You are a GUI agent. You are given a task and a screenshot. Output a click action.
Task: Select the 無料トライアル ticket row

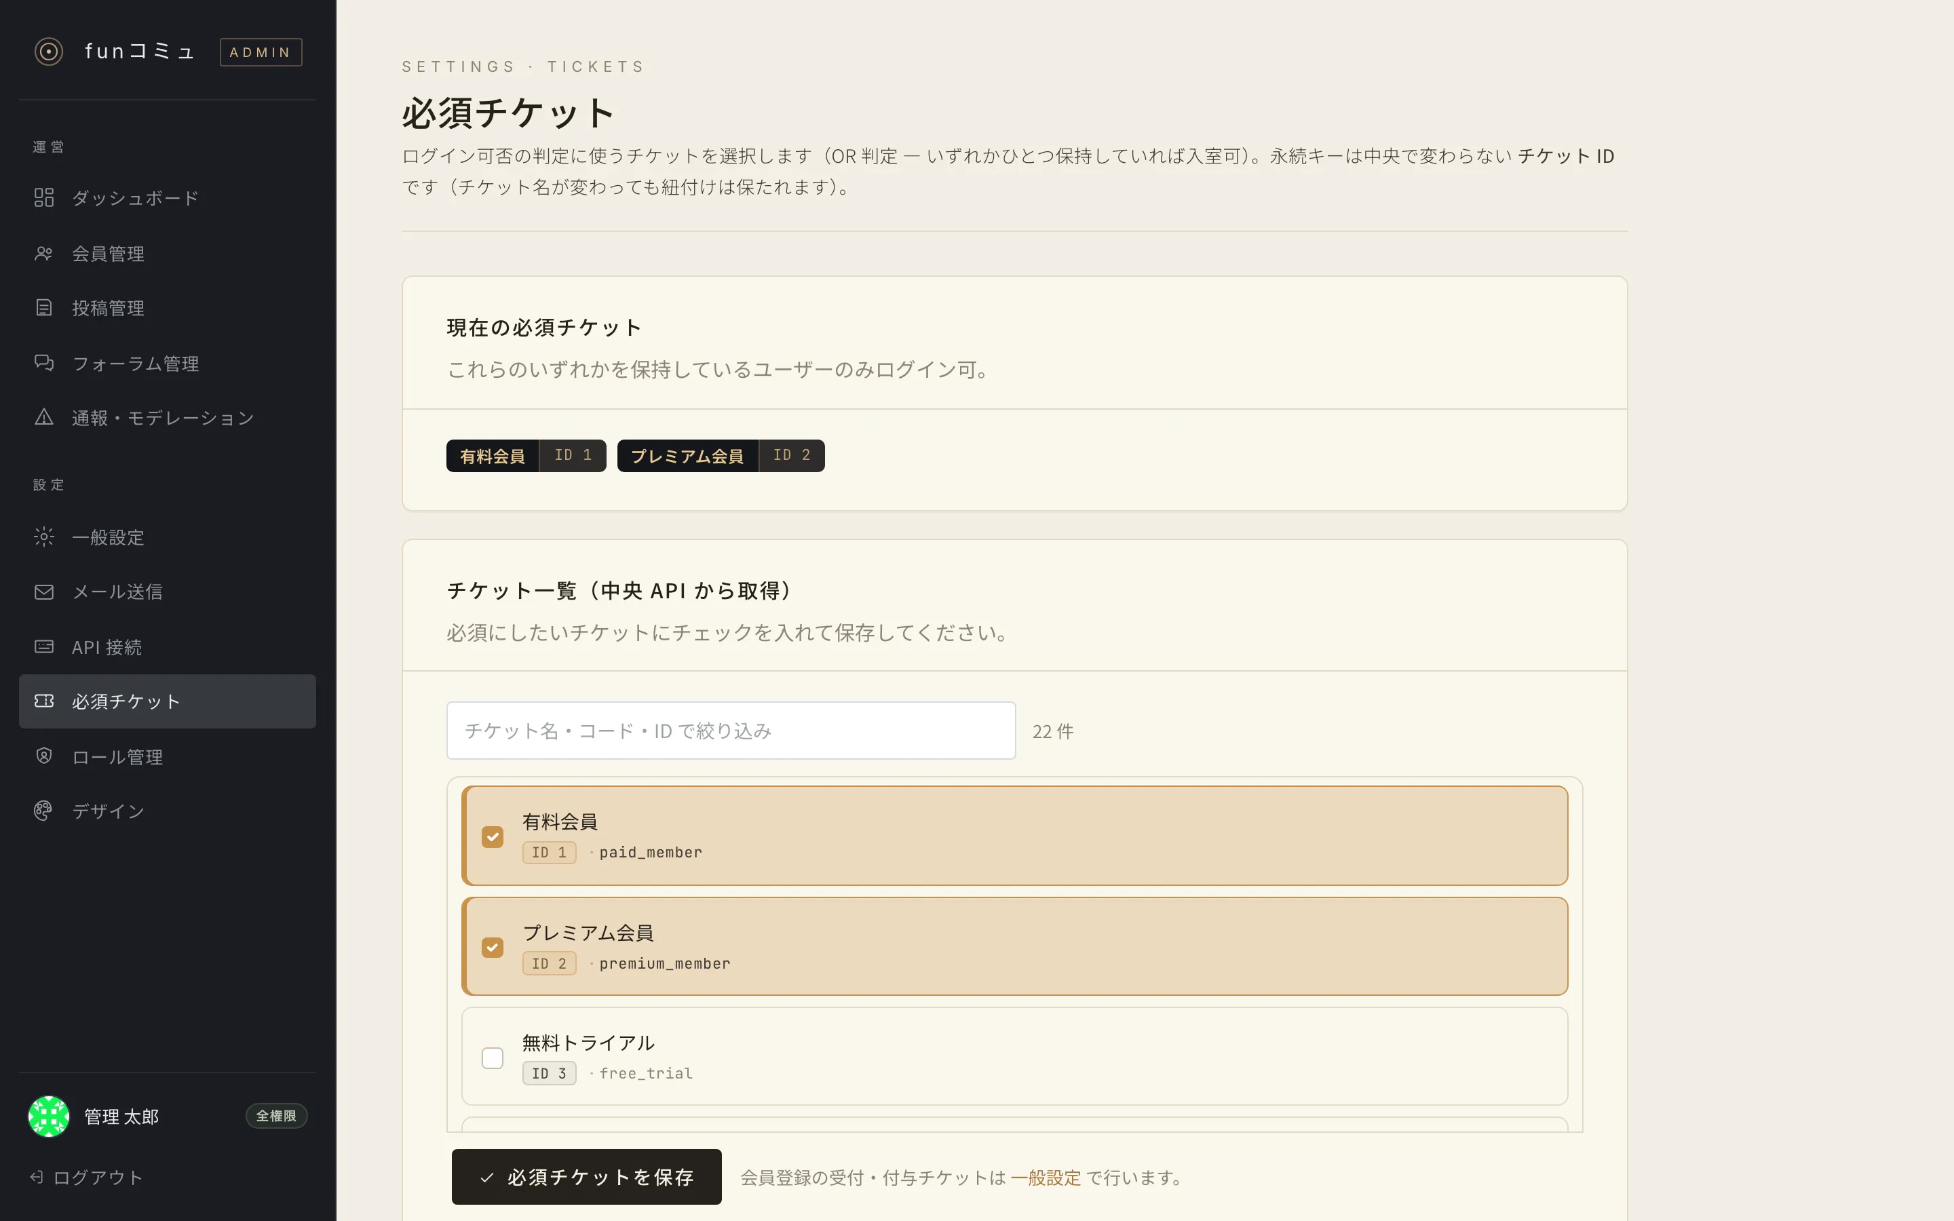coord(1014,1056)
